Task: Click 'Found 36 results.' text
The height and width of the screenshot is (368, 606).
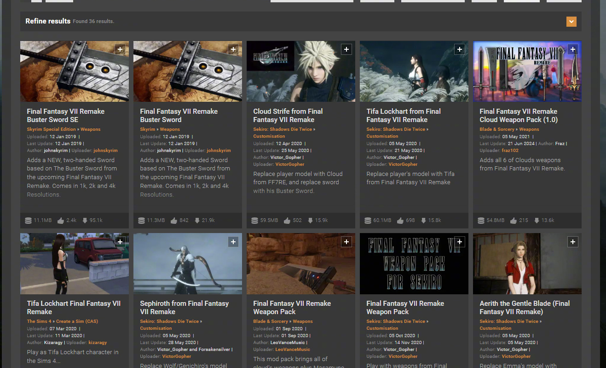Action: [x=93, y=22]
